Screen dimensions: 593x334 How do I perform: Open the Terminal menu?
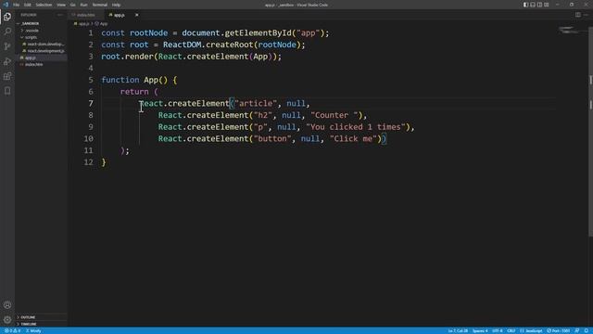click(x=100, y=5)
